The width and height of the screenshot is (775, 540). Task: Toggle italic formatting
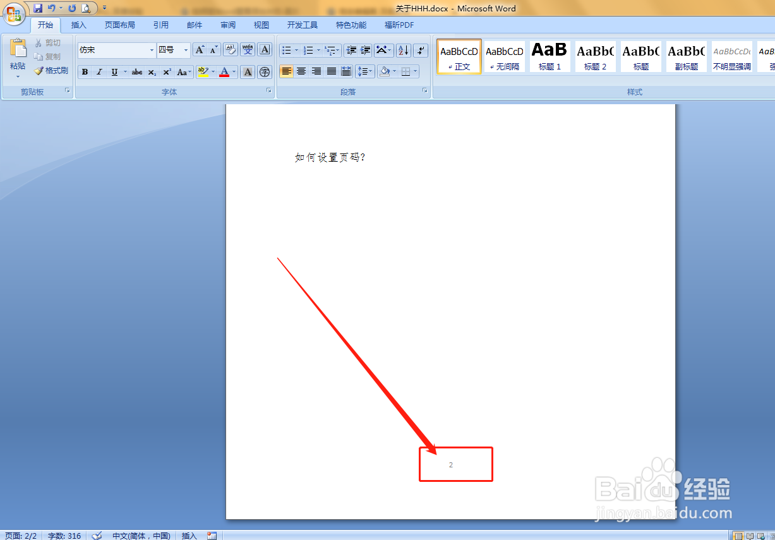click(x=99, y=72)
